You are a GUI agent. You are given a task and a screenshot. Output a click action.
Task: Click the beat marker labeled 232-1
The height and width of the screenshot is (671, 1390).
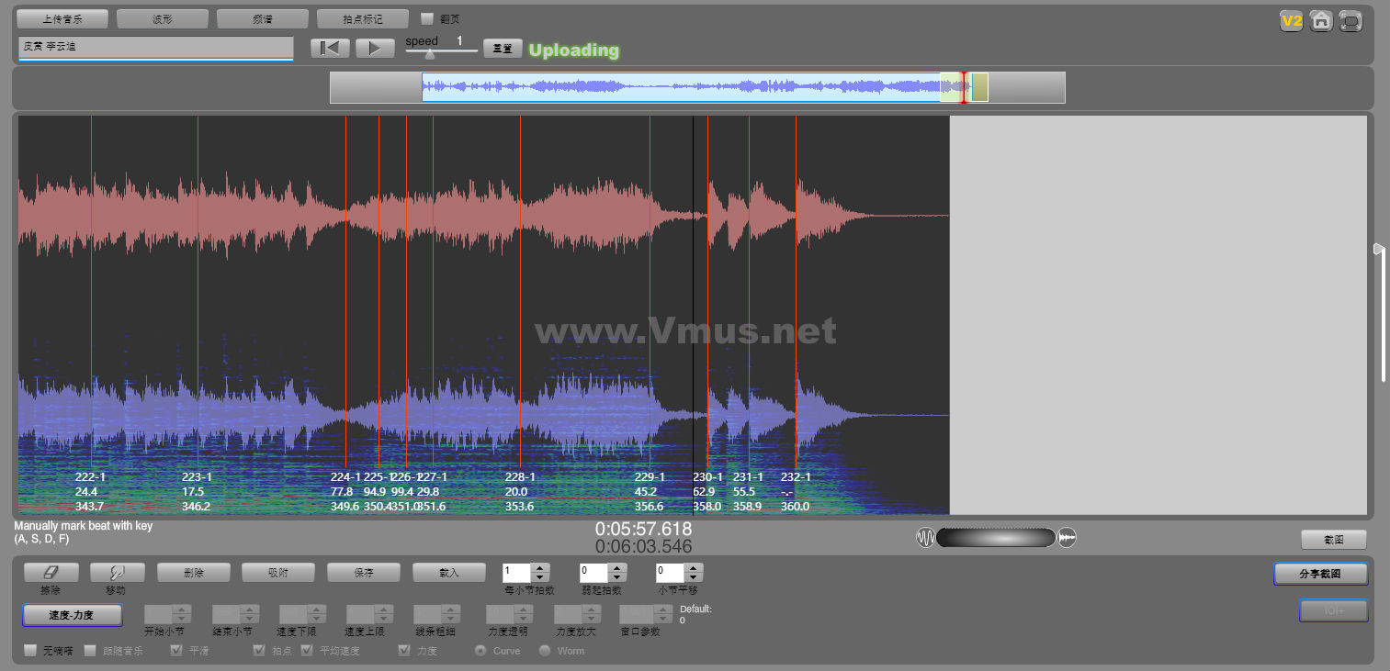coord(796,477)
